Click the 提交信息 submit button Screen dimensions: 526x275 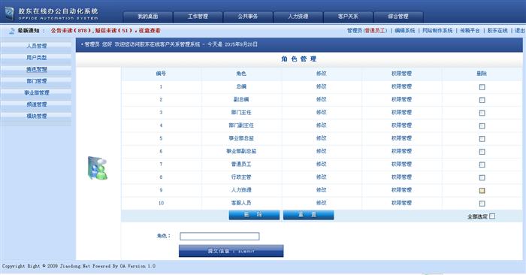(x=231, y=251)
